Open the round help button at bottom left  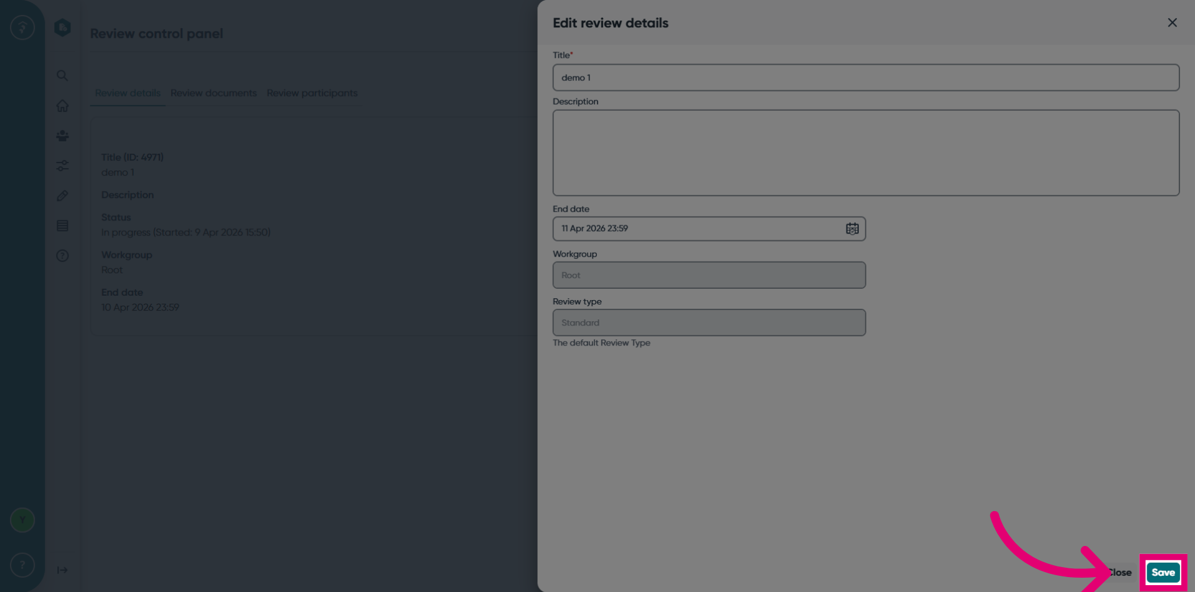pyautogui.click(x=22, y=565)
